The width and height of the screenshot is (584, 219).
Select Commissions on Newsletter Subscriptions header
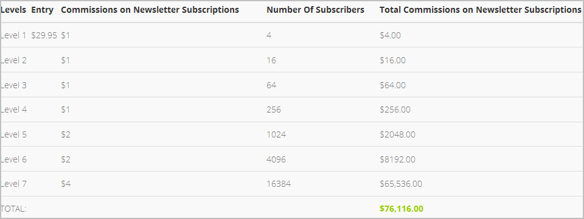pyautogui.click(x=150, y=10)
